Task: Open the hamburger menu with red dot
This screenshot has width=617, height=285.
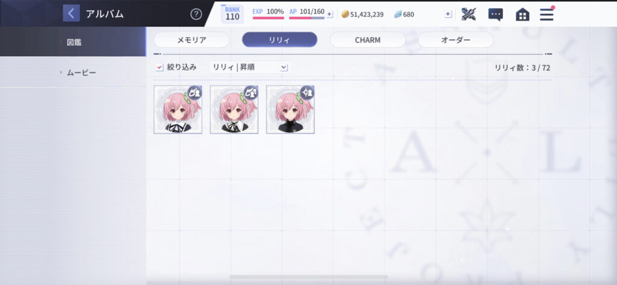Action: 547,14
